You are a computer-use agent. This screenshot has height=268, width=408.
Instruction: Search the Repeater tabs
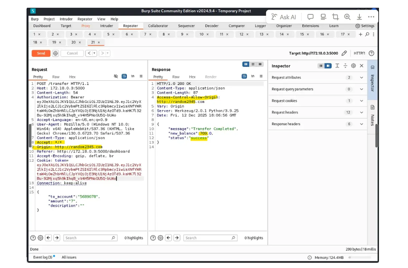pyautogui.click(x=367, y=34)
